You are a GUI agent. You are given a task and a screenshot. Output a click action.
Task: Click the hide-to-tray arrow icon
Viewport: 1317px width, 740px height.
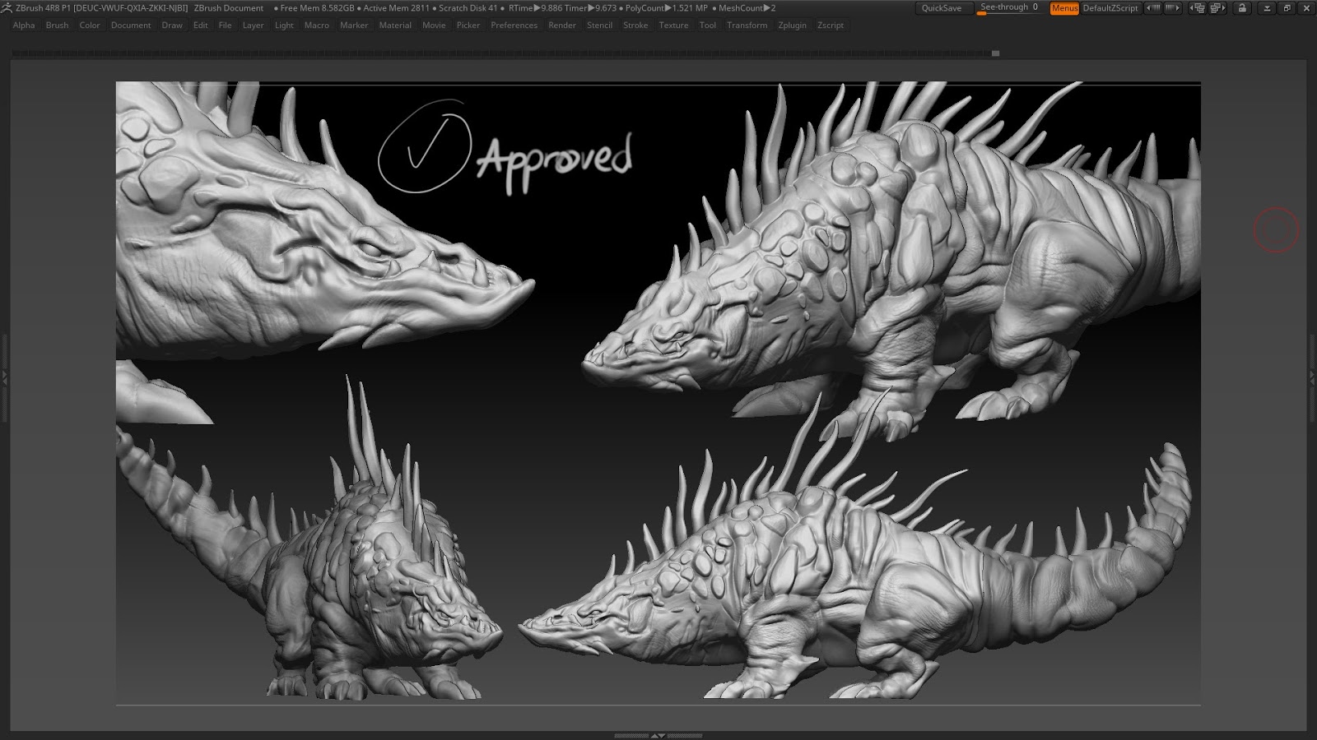pyautogui.click(x=1267, y=7)
